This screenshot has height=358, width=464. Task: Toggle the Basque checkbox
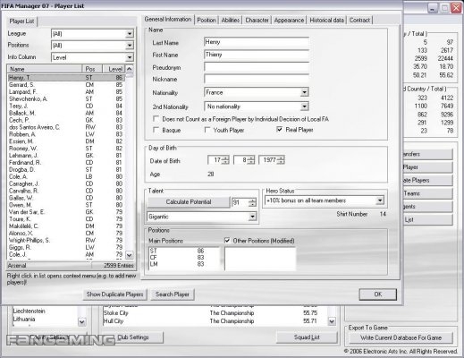(156, 130)
